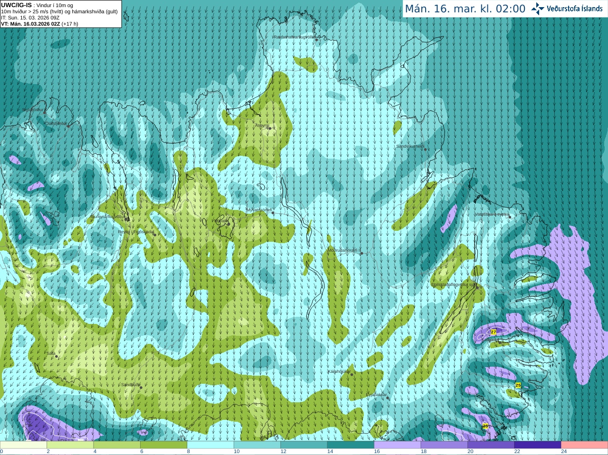The height and width of the screenshot is (455, 608).
Task: Click the Sandbúðir station label
Action: 131,385
